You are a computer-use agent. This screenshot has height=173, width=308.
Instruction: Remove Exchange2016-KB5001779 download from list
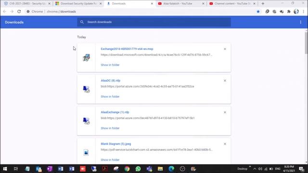[225, 49]
